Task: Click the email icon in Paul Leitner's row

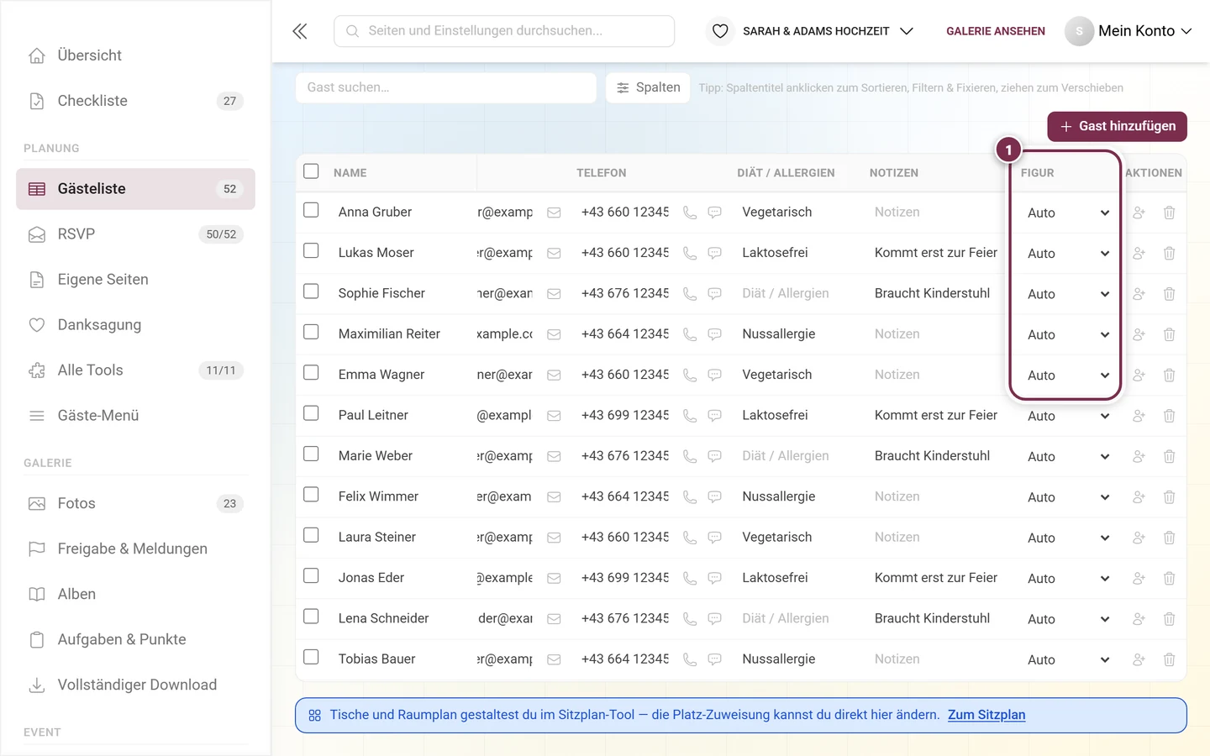Action: [x=554, y=416]
